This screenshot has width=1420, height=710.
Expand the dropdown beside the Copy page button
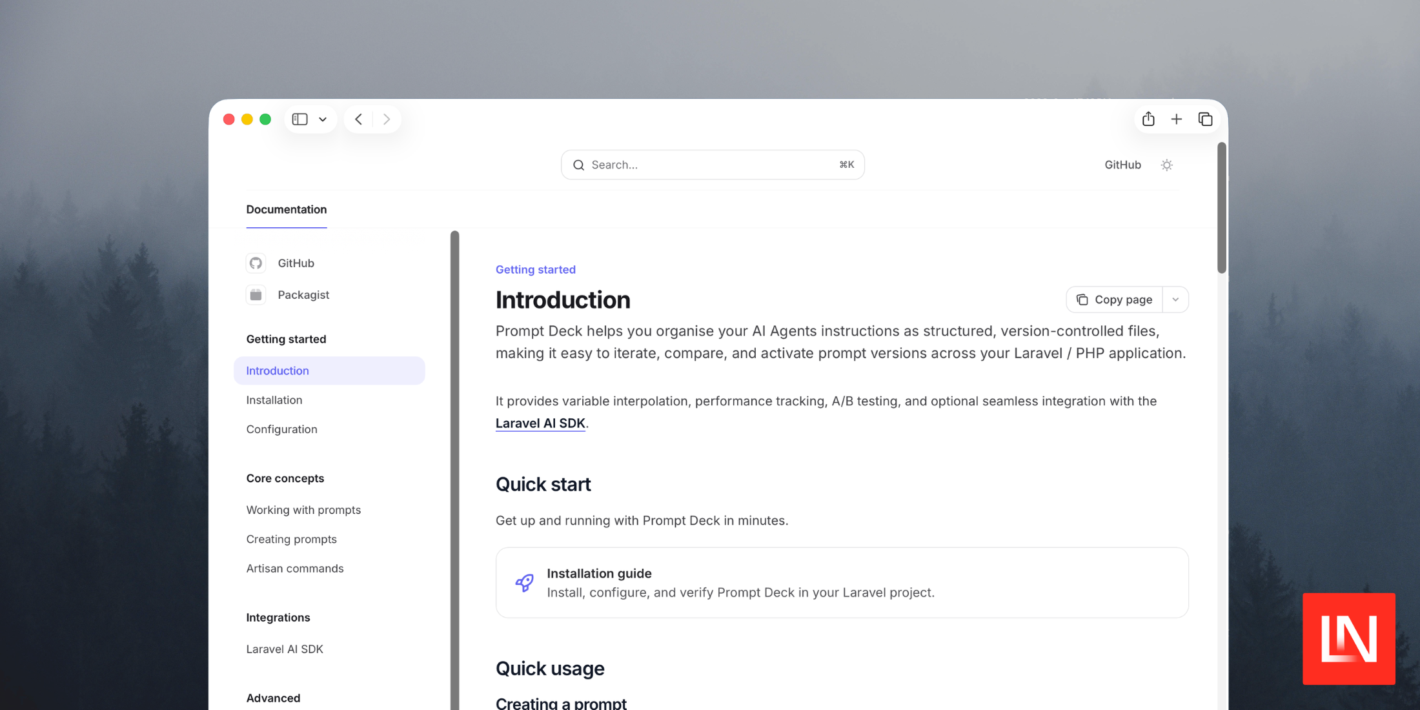click(1176, 299)
